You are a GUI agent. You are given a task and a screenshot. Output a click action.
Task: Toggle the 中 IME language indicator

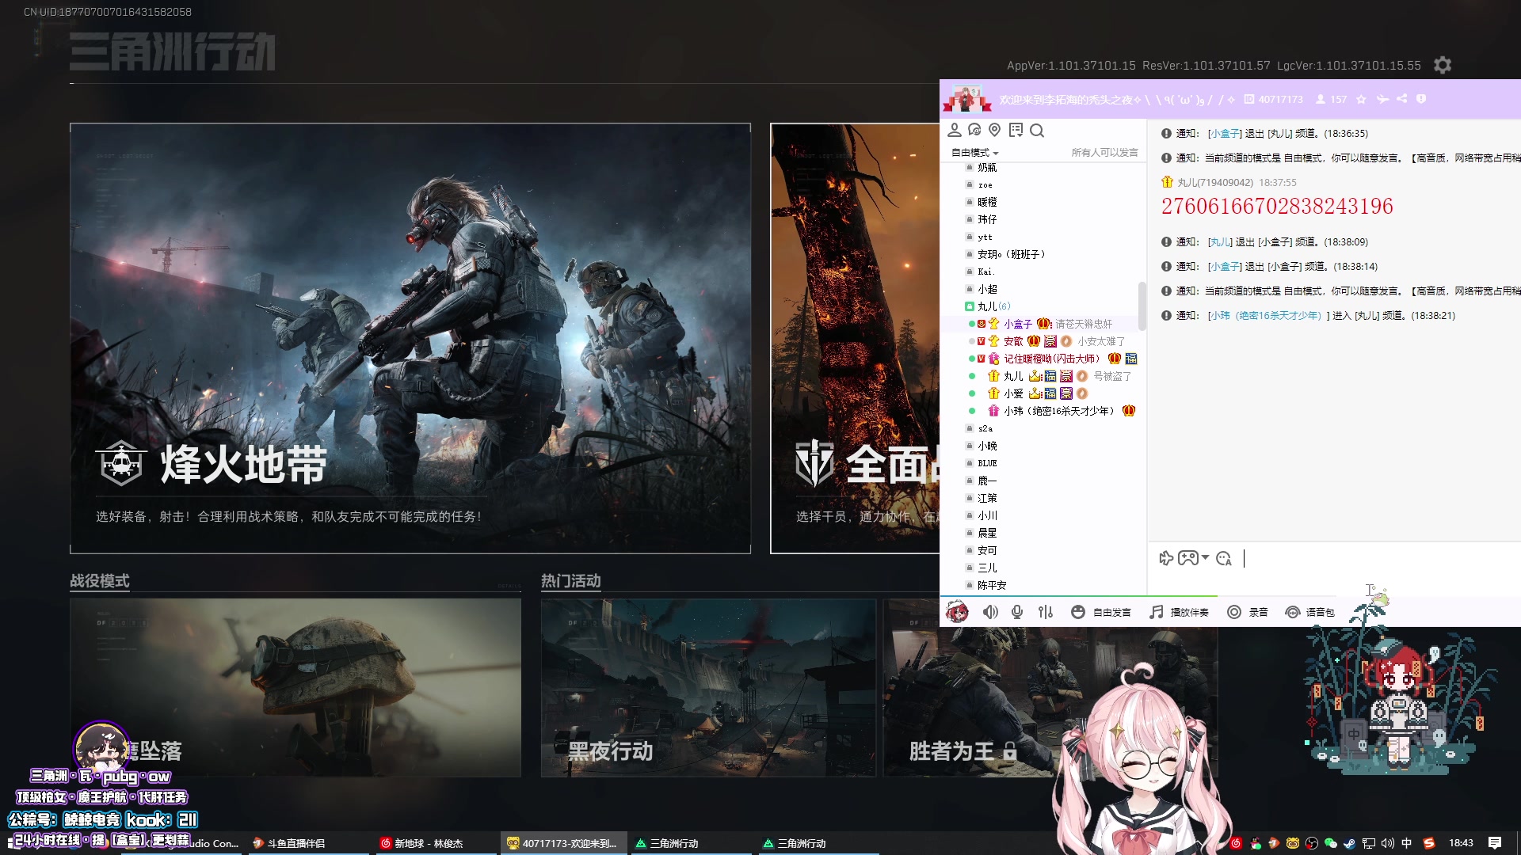(x=1407, y=843)
